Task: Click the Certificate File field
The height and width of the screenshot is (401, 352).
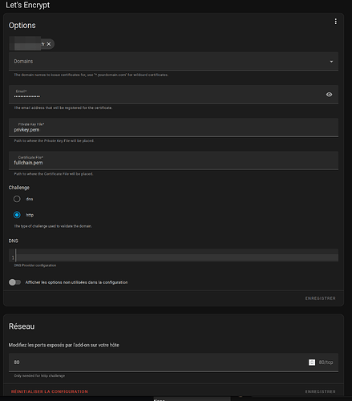Action: tap(173, 160)
